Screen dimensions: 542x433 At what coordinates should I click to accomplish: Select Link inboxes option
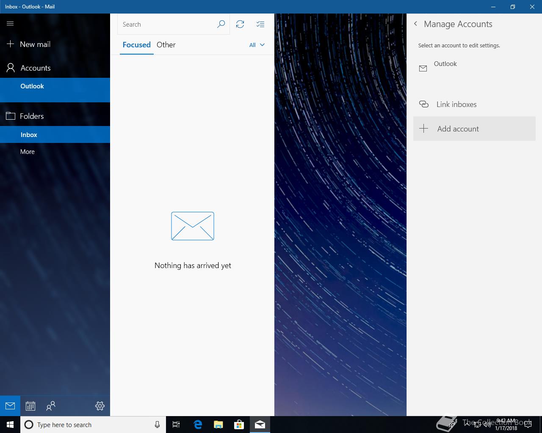point(456,104)
